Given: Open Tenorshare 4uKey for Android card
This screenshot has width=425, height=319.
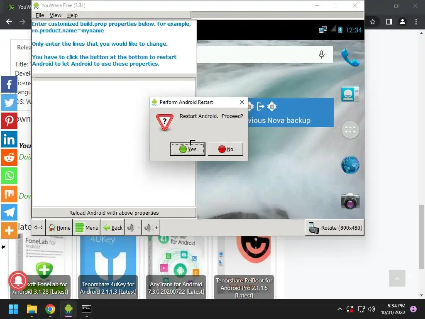Looking at the screenshot, I should click(x=108, y=267).
